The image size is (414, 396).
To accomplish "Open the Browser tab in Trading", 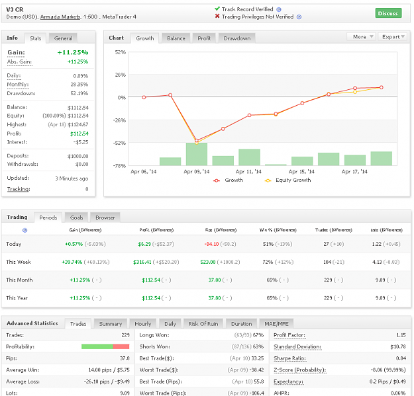I will click(x=105, y=218).
